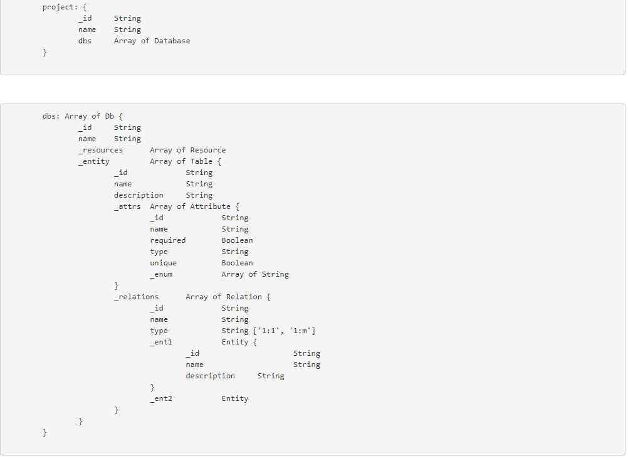Click the 'unique' attribute name

(163, 263)
